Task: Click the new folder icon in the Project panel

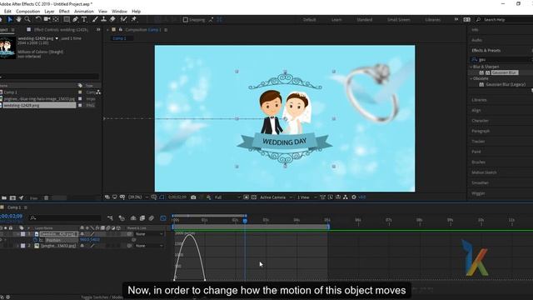Action: pos(3,198)
